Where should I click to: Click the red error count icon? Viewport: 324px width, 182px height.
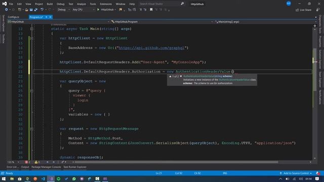(26, 162)
